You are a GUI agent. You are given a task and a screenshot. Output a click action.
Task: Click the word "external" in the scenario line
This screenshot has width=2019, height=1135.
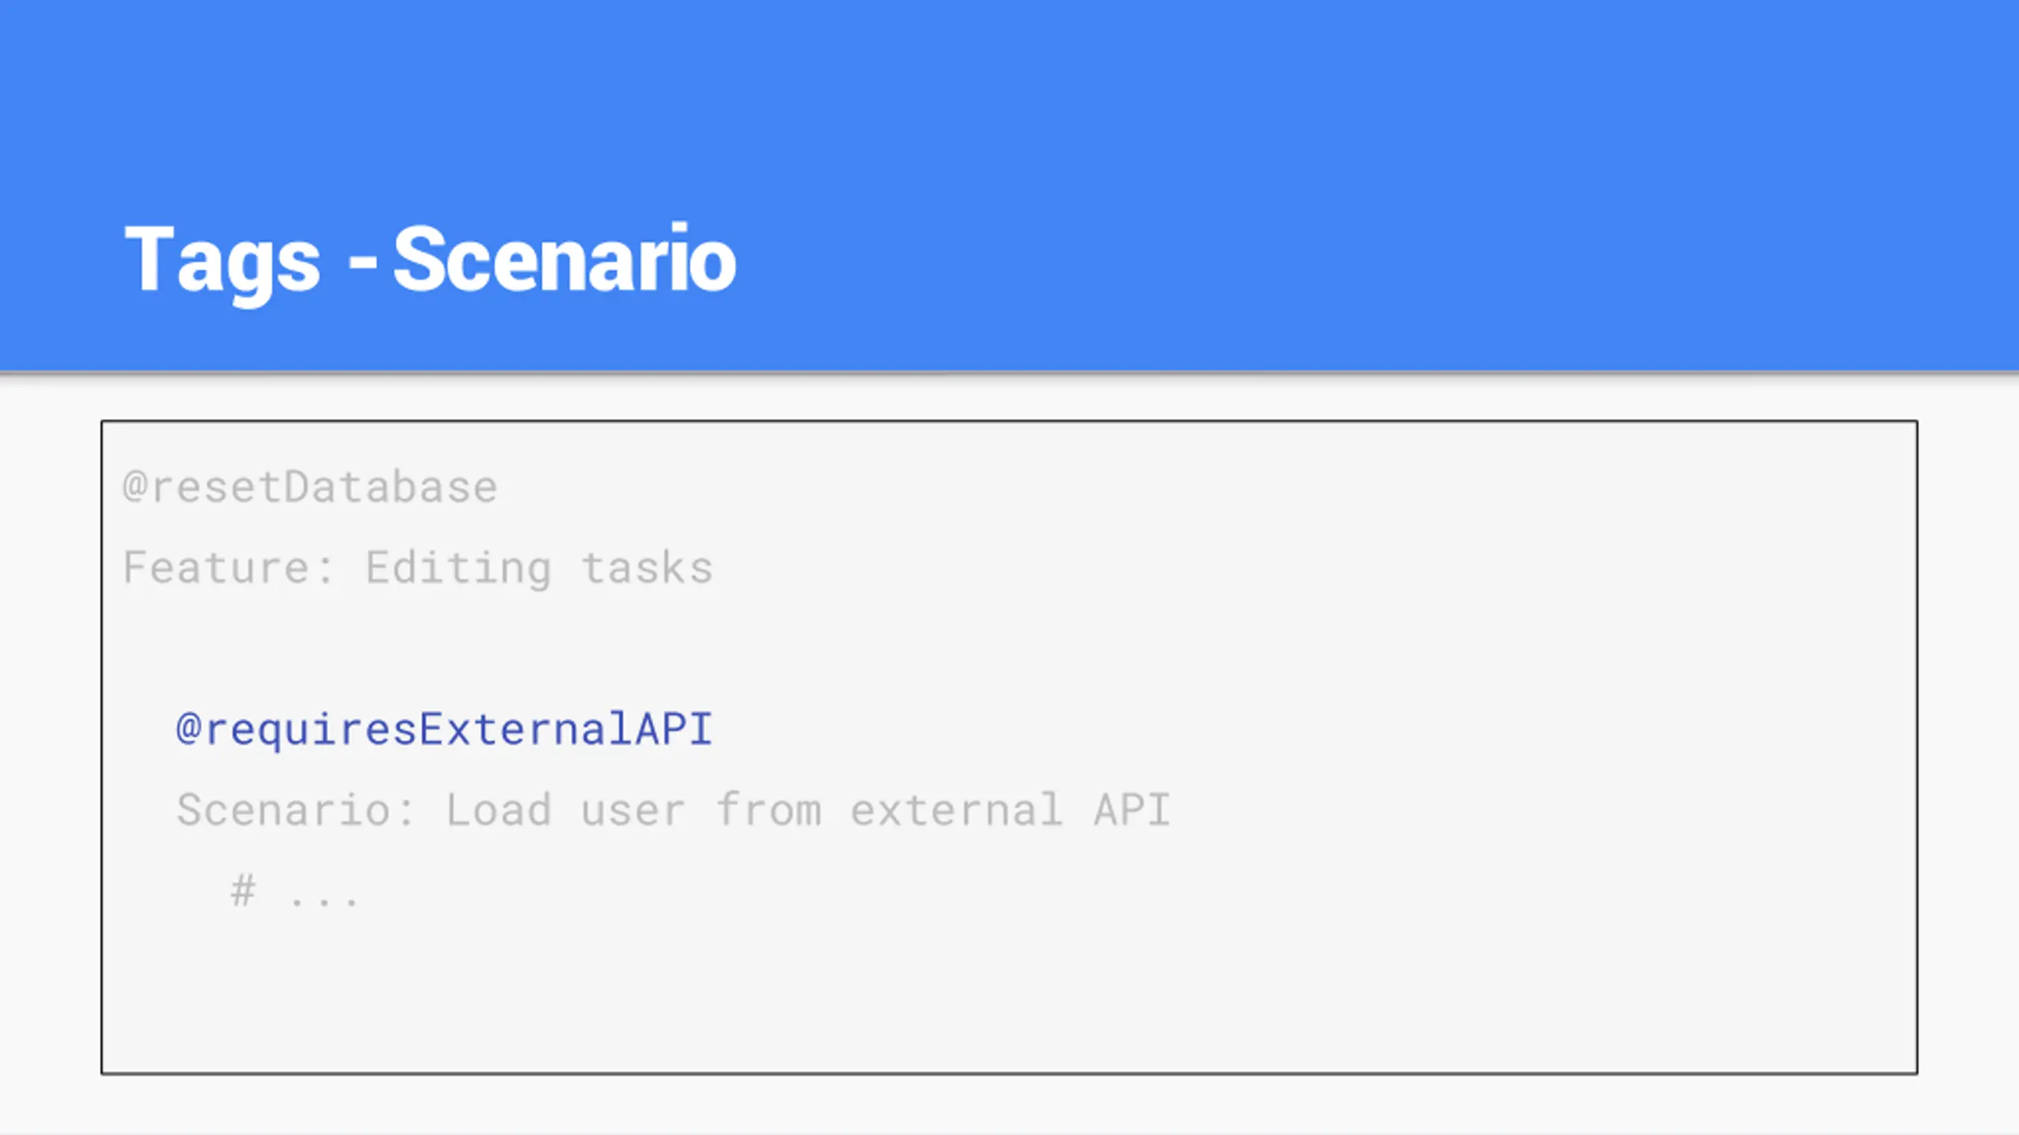(x=956, y=809)
